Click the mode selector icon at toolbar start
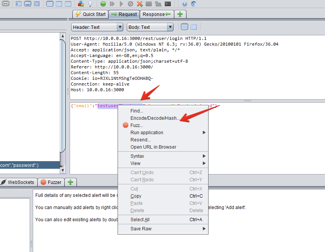Screen dimensions: 325x252 6,4
